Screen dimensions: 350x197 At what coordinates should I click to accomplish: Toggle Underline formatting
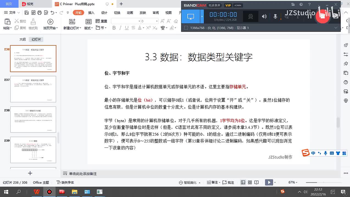[x=127, y=28]
